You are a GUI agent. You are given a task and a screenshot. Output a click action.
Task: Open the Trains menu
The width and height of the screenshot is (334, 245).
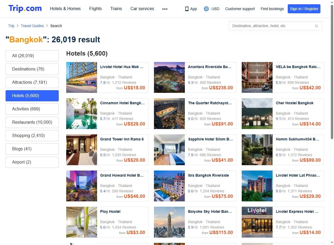point(116,9)
